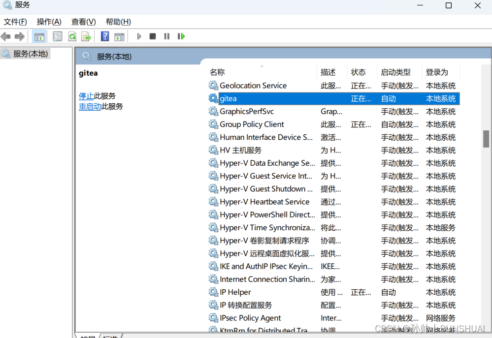
Task: Toggle the show/hide console tree icon
Action: coord(39,36)
